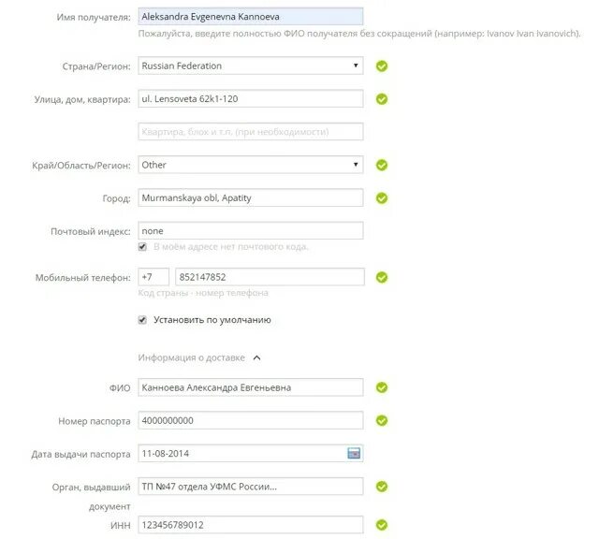This screenshot has width=599, height=539.
Task: Open the Страна/Регион dropdown
Action: [x=251, y=66]
